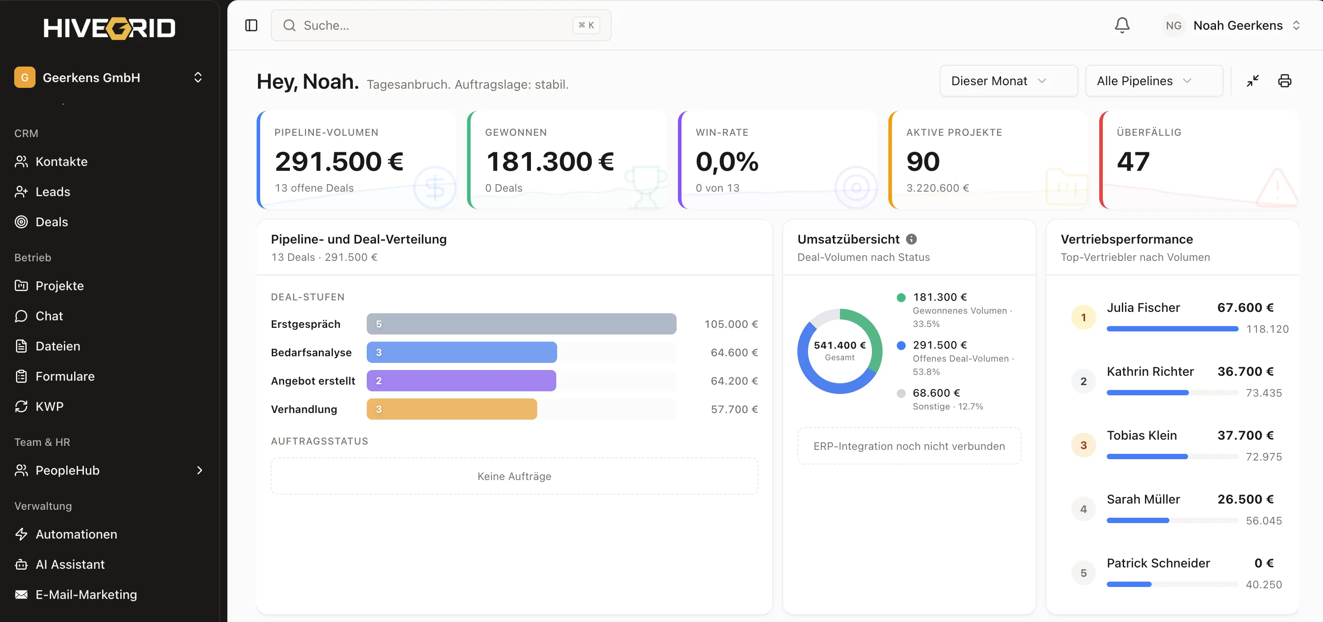Click the ERP-Integration noch nicht verbunden box
Viewport: 1323px width, 622px height.
pos(909,446)
